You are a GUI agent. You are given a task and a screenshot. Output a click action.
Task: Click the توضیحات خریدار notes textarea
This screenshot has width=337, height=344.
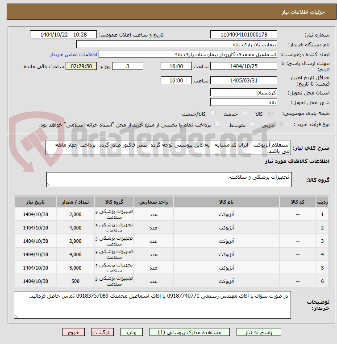coord(152,305)
